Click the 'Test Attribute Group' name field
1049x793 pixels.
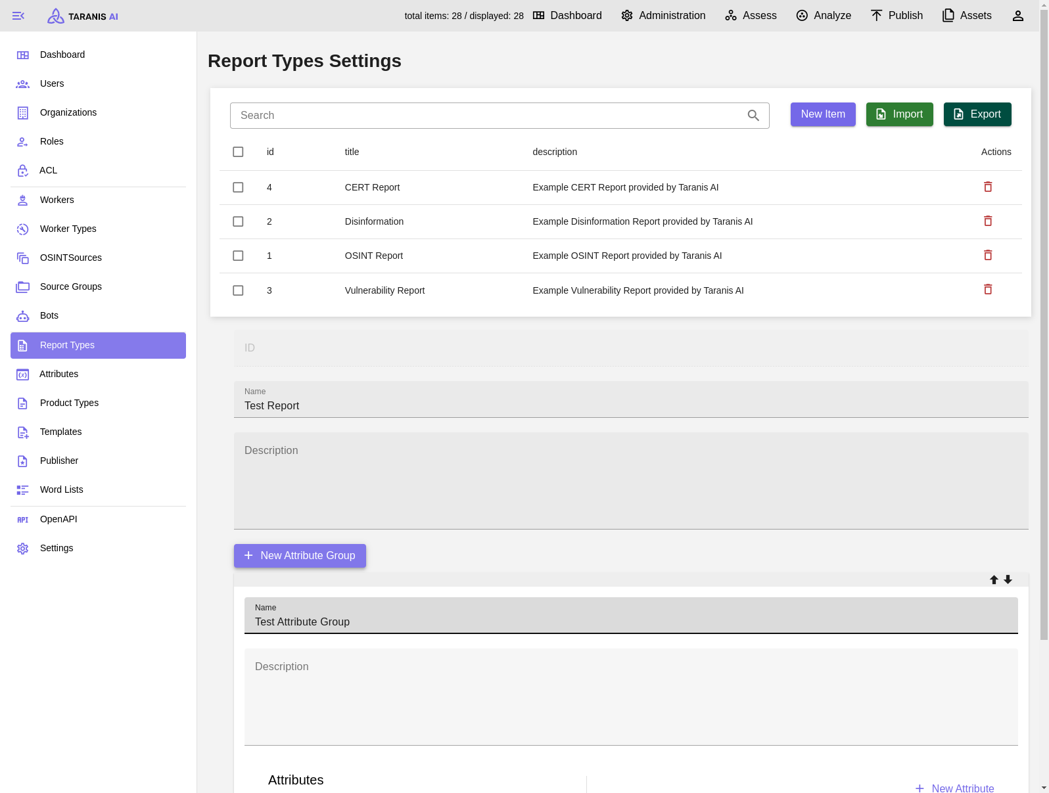coord(631,616)
